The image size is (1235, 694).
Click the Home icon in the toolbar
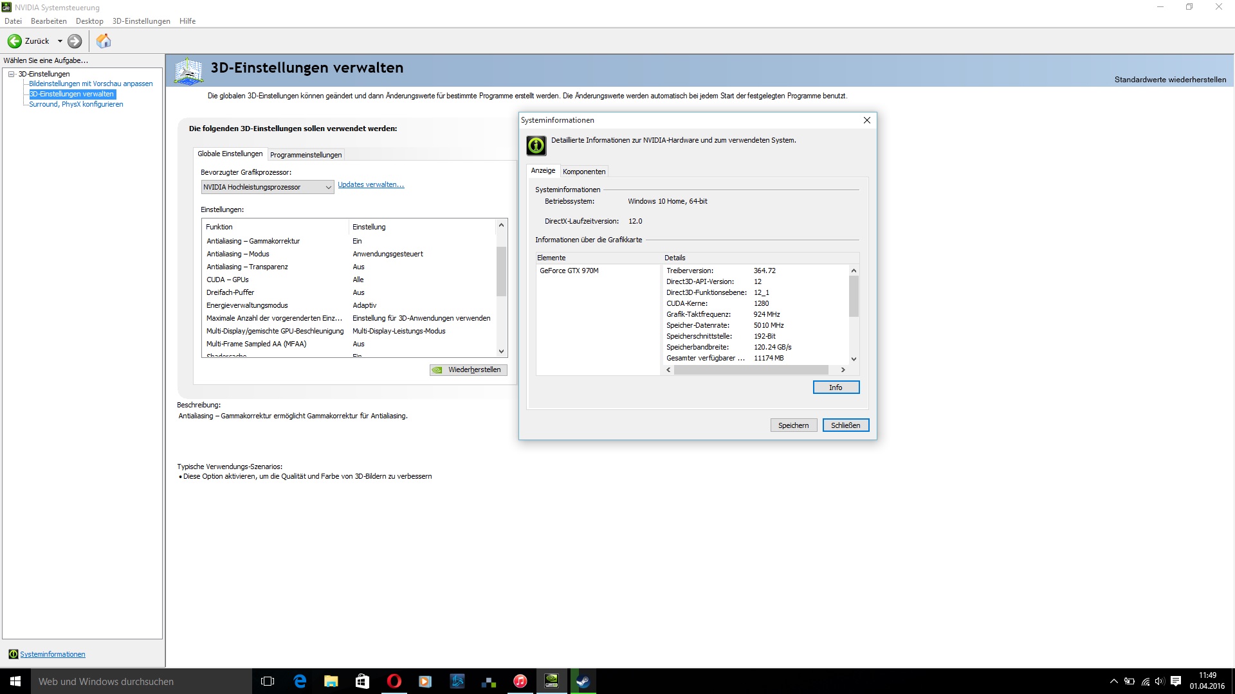click(x=104, y=41)
